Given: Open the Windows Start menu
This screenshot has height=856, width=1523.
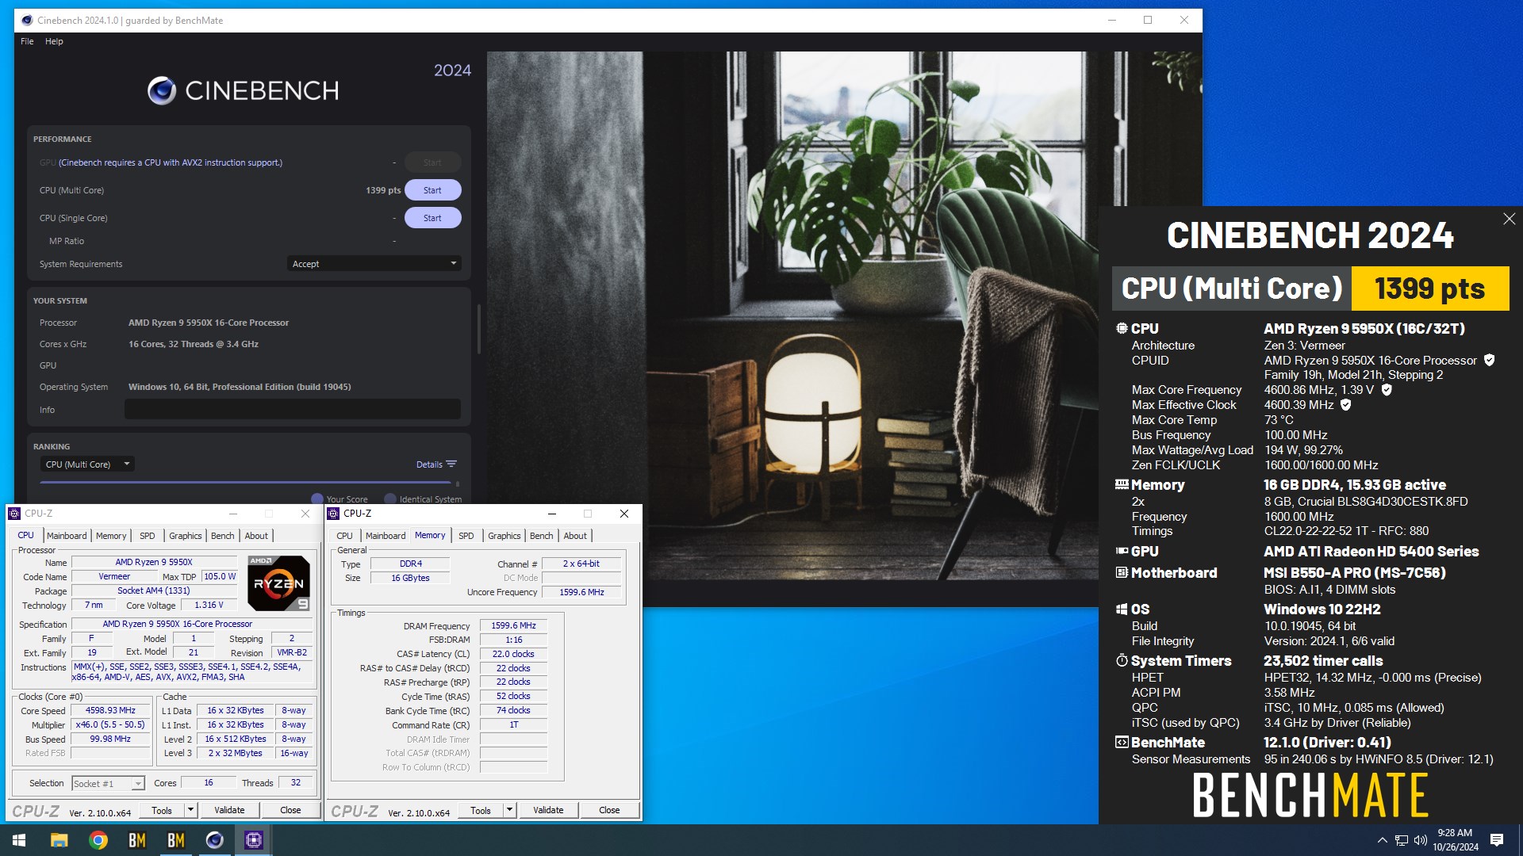Looking at the screenshot, I should pyautogui.click(x=19, y=840).
